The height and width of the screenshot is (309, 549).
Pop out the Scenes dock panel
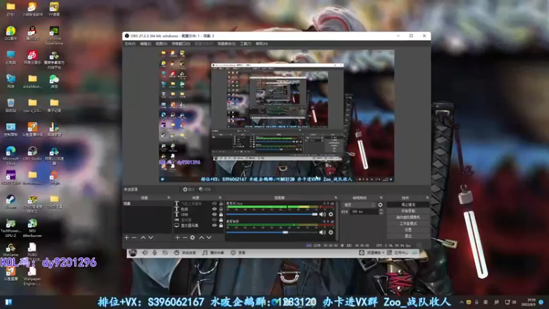click(x=168, y=198)
